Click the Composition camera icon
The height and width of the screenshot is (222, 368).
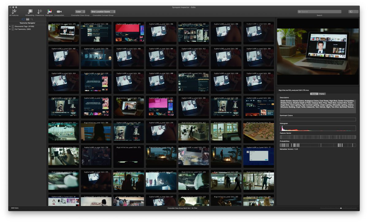coord(59,12)
